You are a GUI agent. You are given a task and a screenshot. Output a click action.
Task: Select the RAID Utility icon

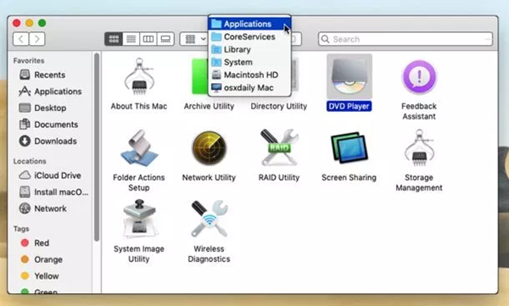[279, 147]
